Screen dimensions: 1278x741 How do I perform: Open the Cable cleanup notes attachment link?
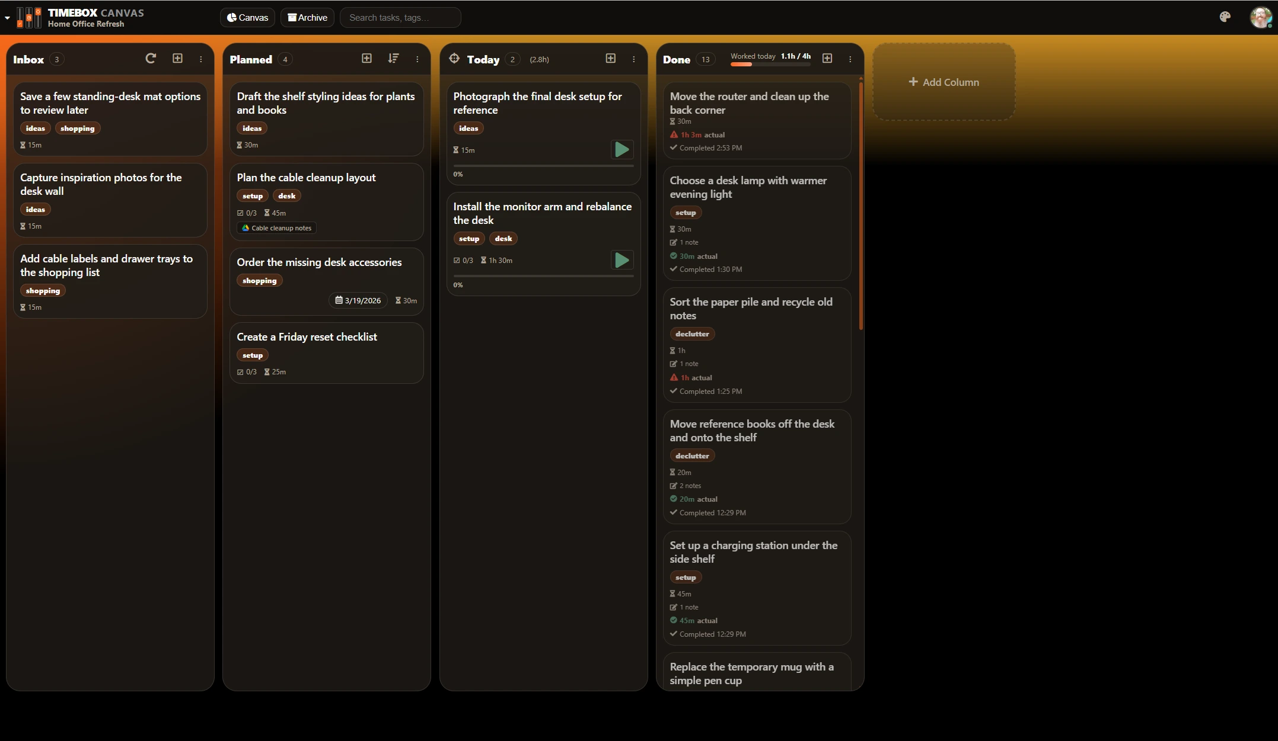[276, 228]
